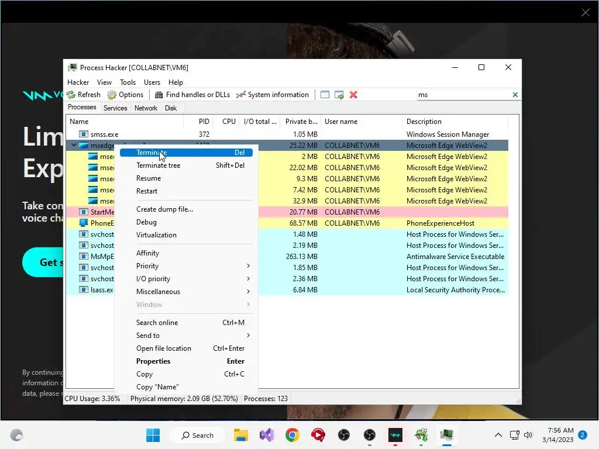
Task: Sort by User name column header
Action: click(x=362, y=122)
